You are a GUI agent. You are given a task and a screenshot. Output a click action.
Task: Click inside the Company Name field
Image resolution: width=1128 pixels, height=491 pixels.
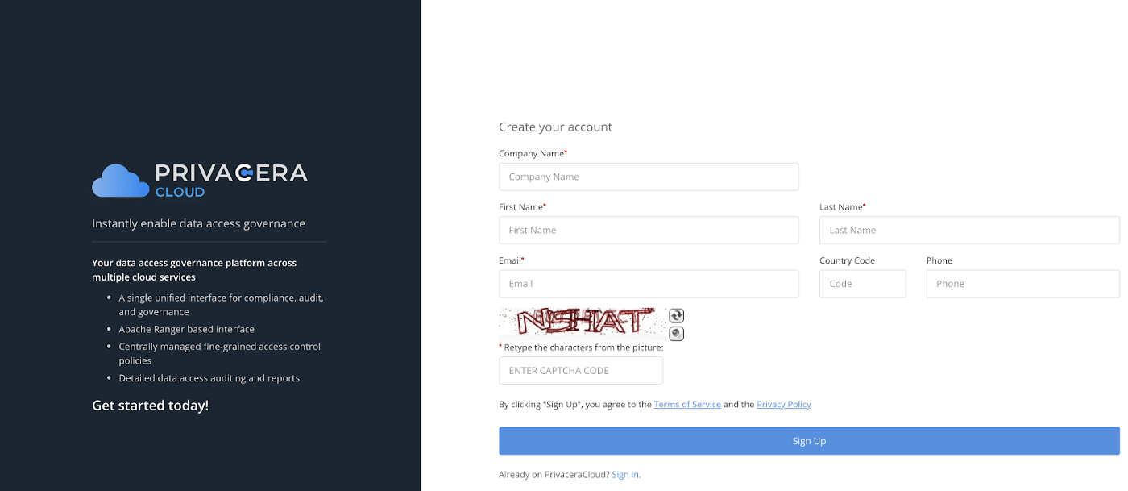(649, 177)
